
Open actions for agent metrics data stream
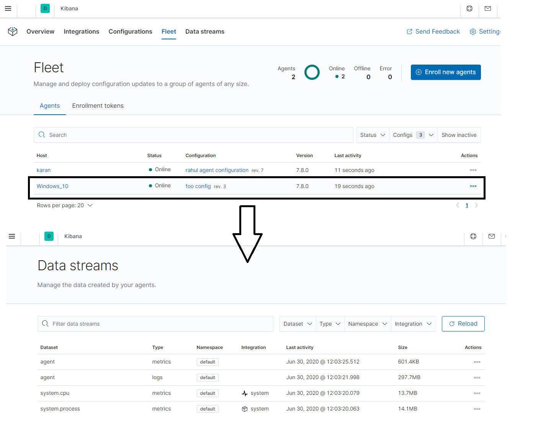click(477, 362)
